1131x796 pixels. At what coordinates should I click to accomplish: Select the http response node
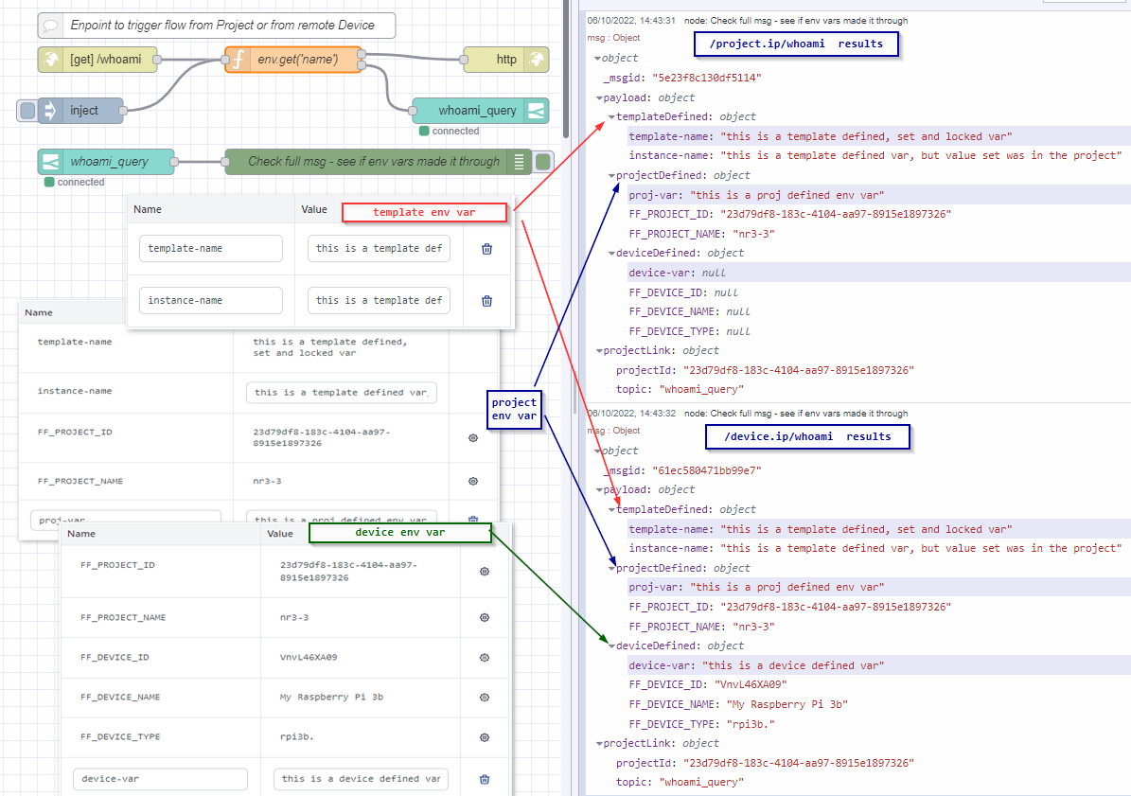click(506, 59)
